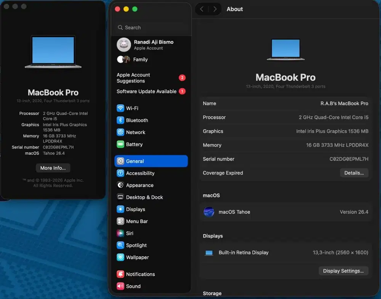Select Accessibility in sidebar

click(x=140, y=173)
